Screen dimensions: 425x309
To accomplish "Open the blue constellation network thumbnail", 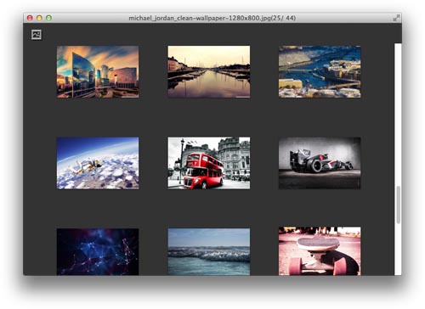I will pyautogui.click(x=98, y=252).
